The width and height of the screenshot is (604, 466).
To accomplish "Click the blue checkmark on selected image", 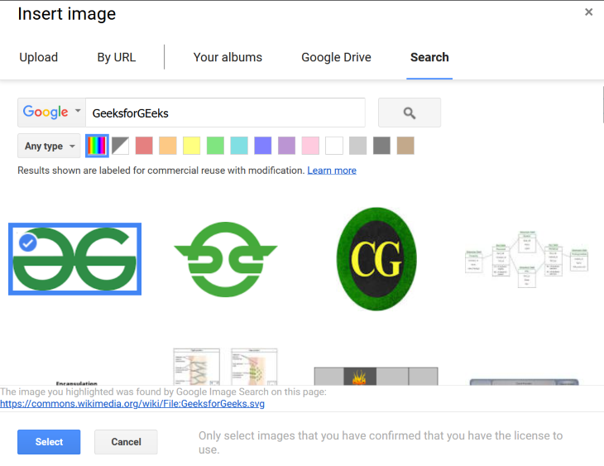I will 27,243.
